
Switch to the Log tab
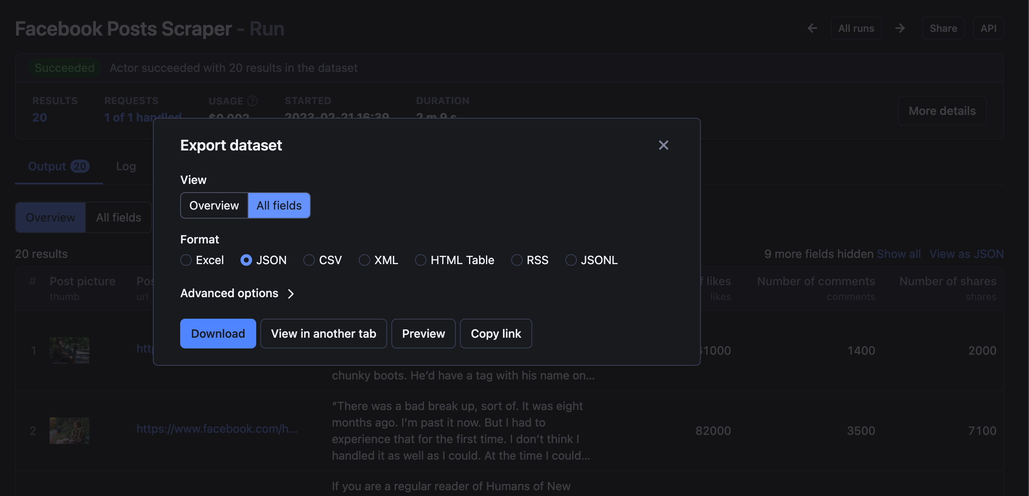[x=126, y=166]
